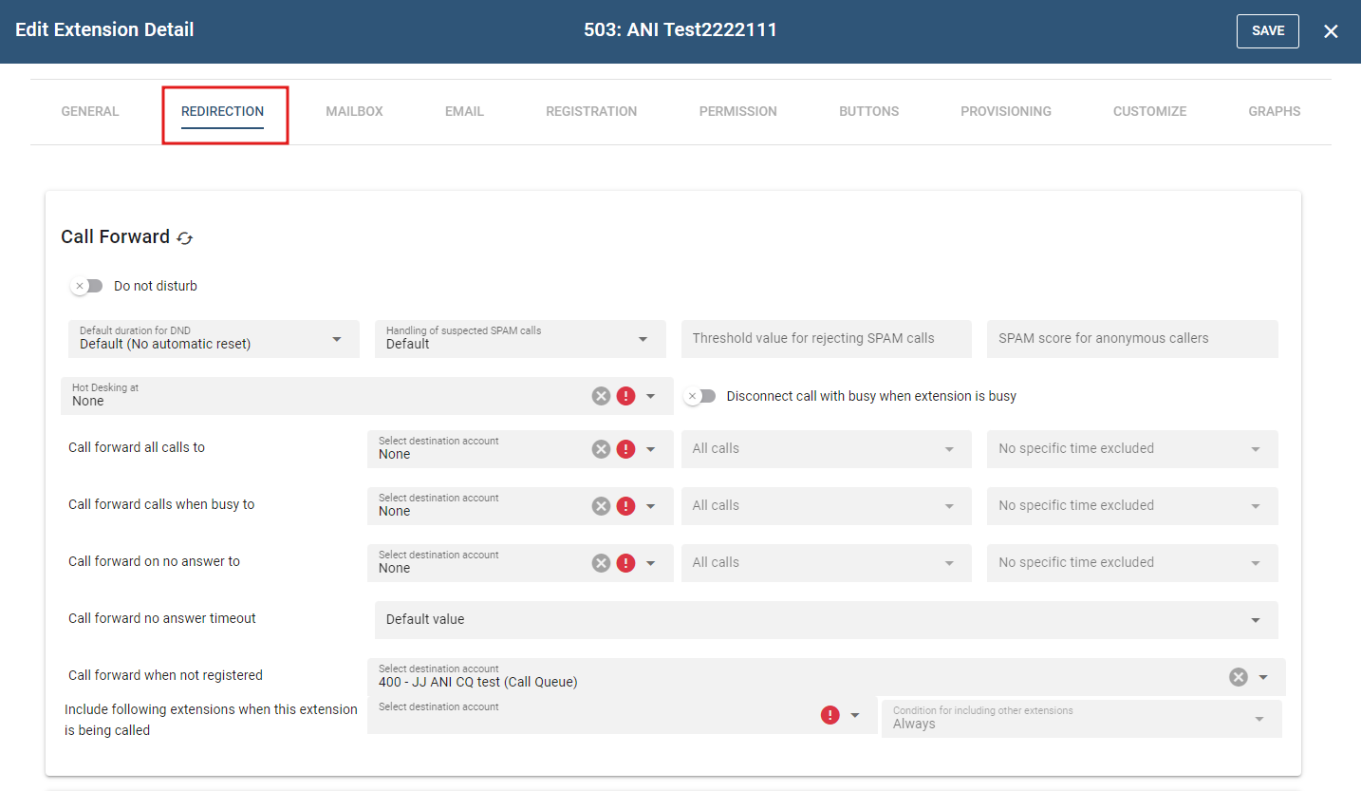The image size is (1361, 791).
Task: Toggle Disconnect call with busy when extension is busy
Action: coord(700,396)
